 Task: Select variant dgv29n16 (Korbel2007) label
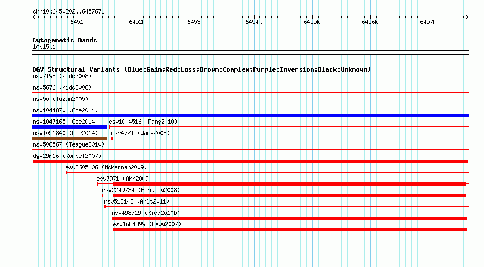pyautogui.click(x=67, y=156)
